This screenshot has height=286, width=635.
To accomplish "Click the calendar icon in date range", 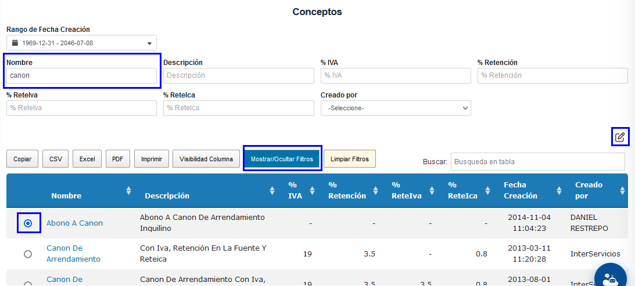I will click(15, 43).
